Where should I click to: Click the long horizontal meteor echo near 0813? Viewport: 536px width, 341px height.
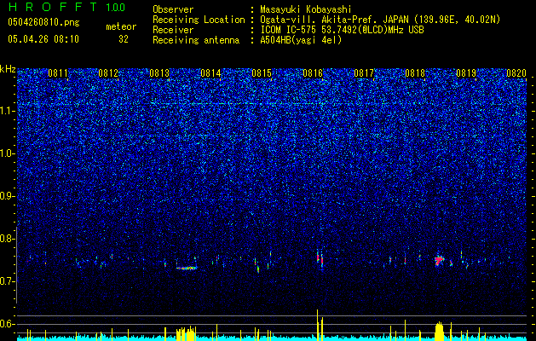187,269
